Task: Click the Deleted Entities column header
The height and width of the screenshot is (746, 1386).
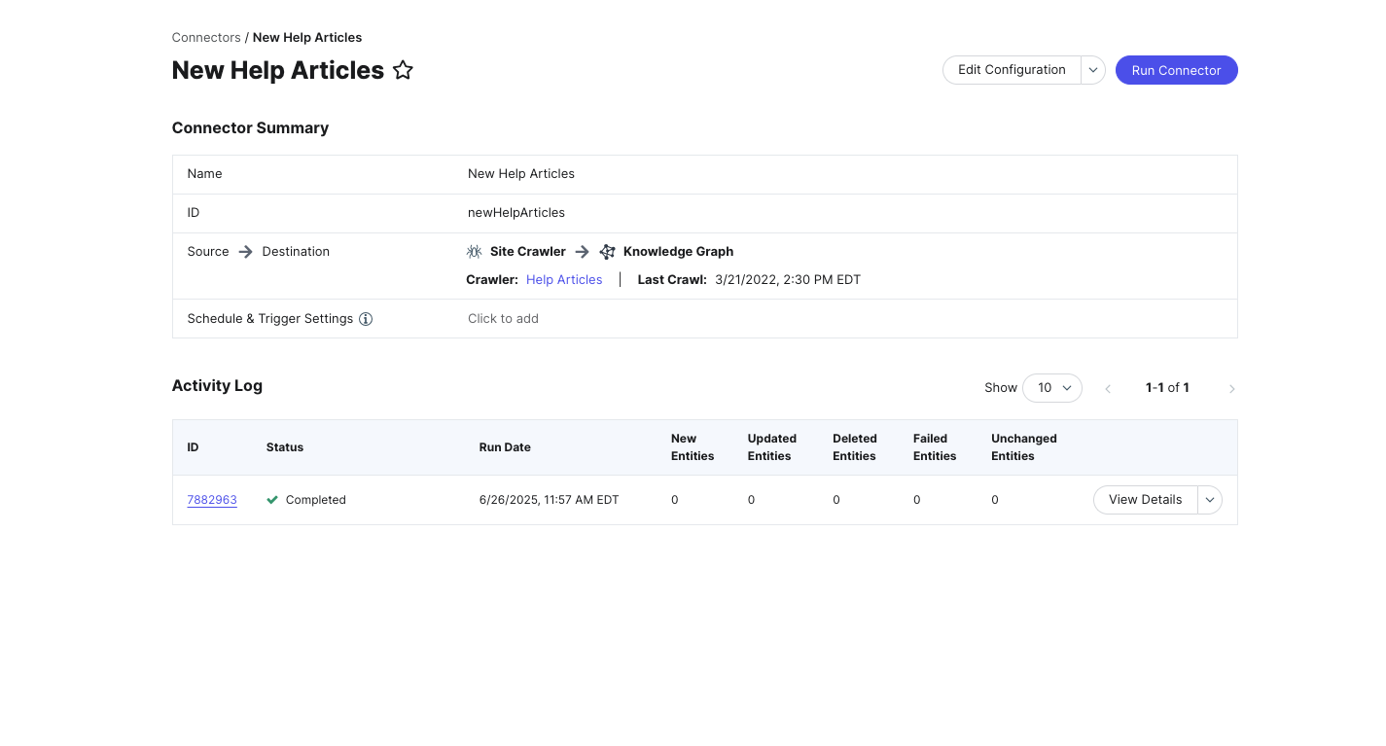Action: coord(855,447)
